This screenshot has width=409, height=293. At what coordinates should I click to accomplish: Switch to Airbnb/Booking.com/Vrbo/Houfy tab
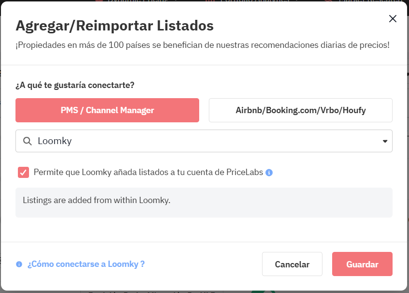coord(301,110)
